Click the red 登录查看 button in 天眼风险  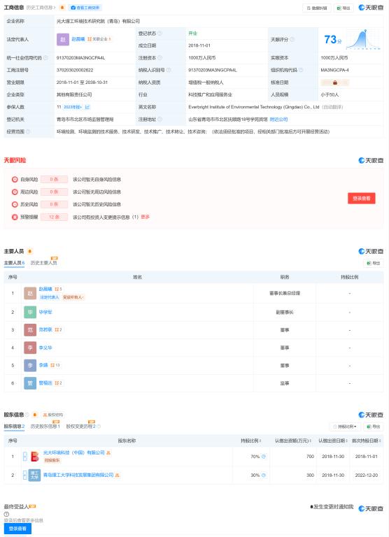click(x=362, y=199)
